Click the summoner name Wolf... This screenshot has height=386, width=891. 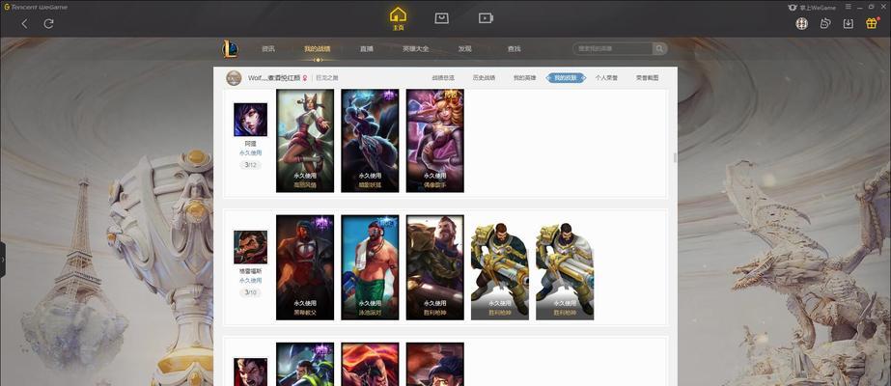(x=274, y=78)
